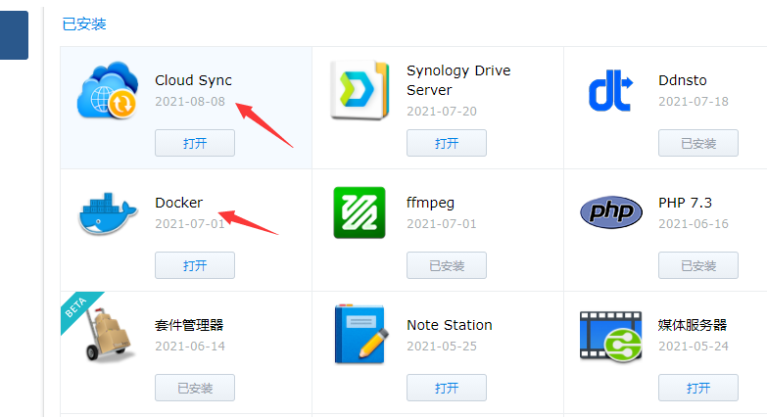Open Note Station with 打开 button
Image resolution: width=767 pixels, height=417 pixels.
point(447,388)
